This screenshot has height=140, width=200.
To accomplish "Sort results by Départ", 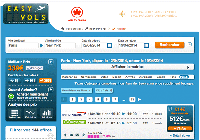I will coord(117,77).
